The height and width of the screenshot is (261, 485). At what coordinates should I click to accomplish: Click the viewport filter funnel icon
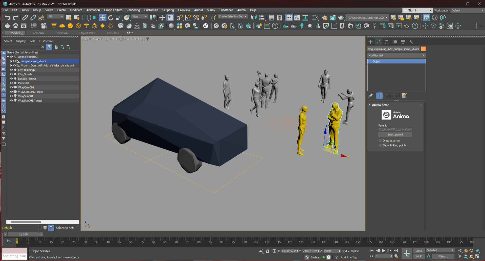point(148,39)
